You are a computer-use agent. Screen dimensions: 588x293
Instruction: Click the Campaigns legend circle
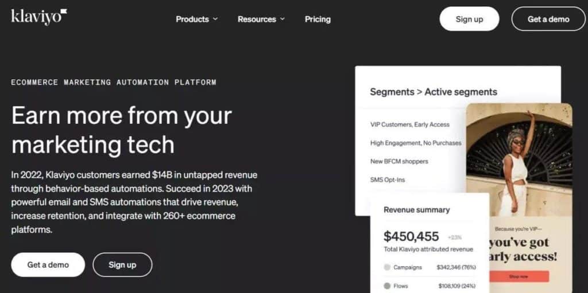(x=387, y=267)
